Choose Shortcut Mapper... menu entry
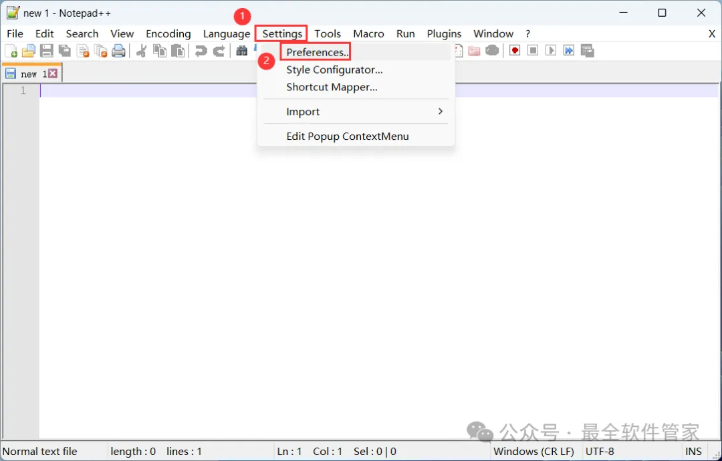This screenshot has width=722, height=461. pyautogui.click(x=356, y=87)
